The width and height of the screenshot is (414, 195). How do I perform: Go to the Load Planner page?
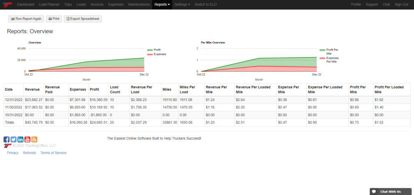(49, 4)
